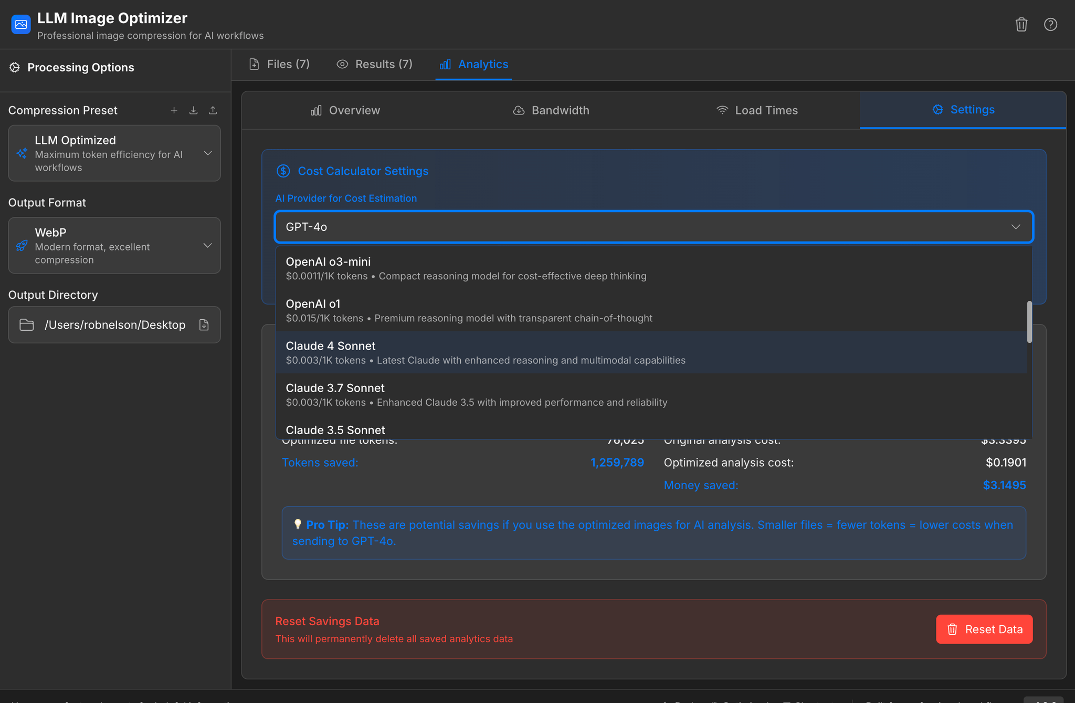Click the Output Format label
Screen dimensions: 1075x703
pos(47,203)
